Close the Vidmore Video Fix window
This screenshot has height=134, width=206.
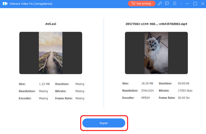pos(202,4)
